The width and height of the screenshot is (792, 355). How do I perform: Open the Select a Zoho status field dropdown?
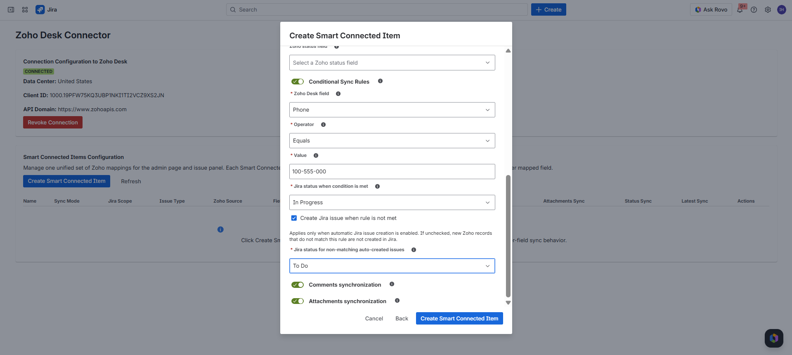[392, 63]
